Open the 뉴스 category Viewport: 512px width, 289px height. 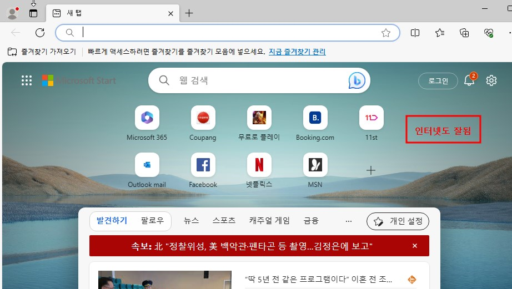(x=191, y=221)
